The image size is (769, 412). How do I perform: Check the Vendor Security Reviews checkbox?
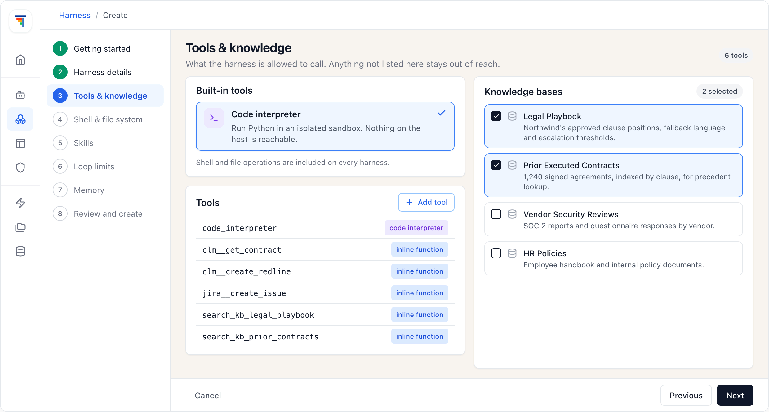pos(496,214)
